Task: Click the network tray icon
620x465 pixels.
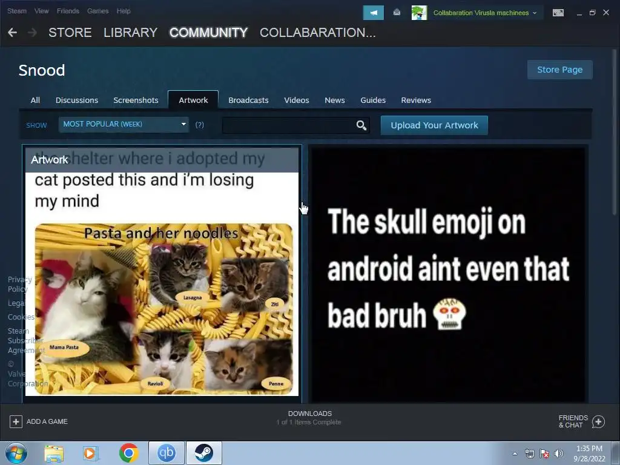Action: point(529,453)
